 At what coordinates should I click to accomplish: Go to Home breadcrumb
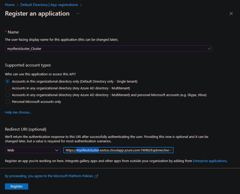[x=10, y=5]
